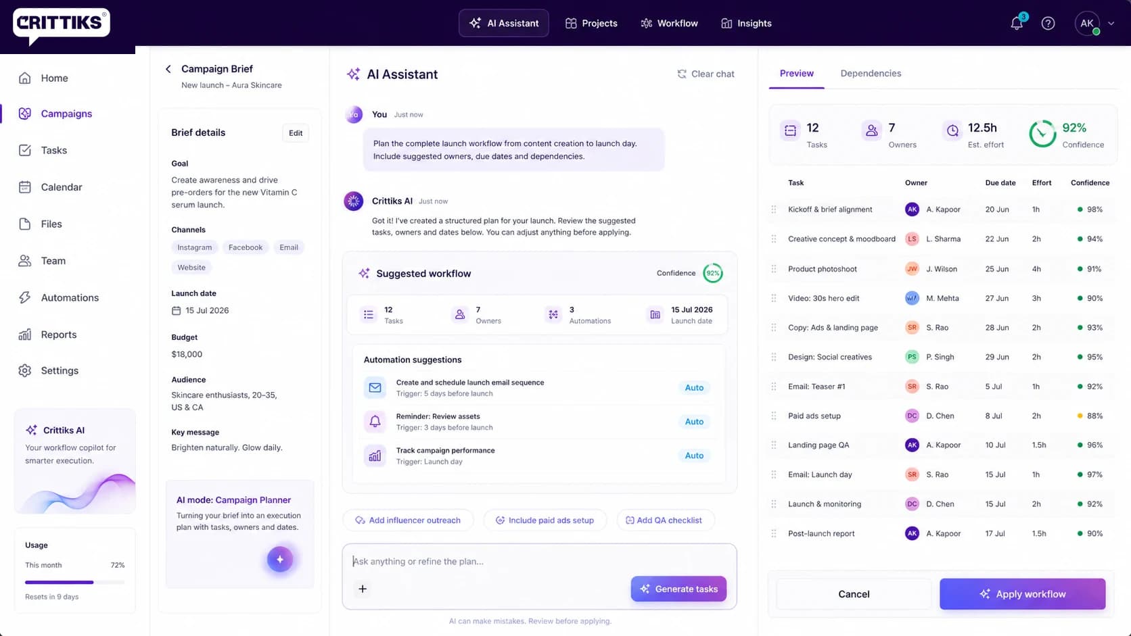The height and width of the screenshot is (636, 1131).
Task: Click the Reports chart icon
Action: [x=25, y=335]
